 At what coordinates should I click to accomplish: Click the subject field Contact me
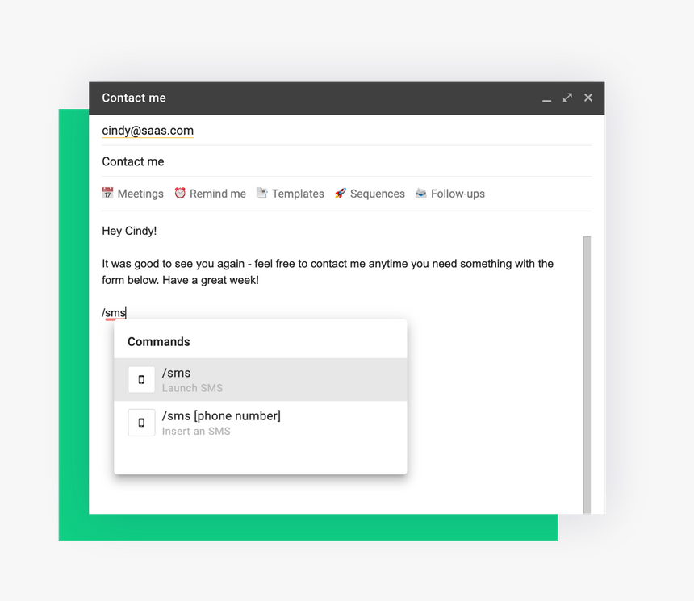click(346, 161)
